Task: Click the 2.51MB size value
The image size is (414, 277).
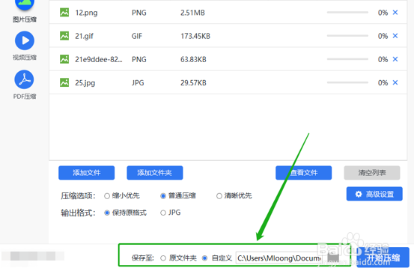Action: [192, 13]
